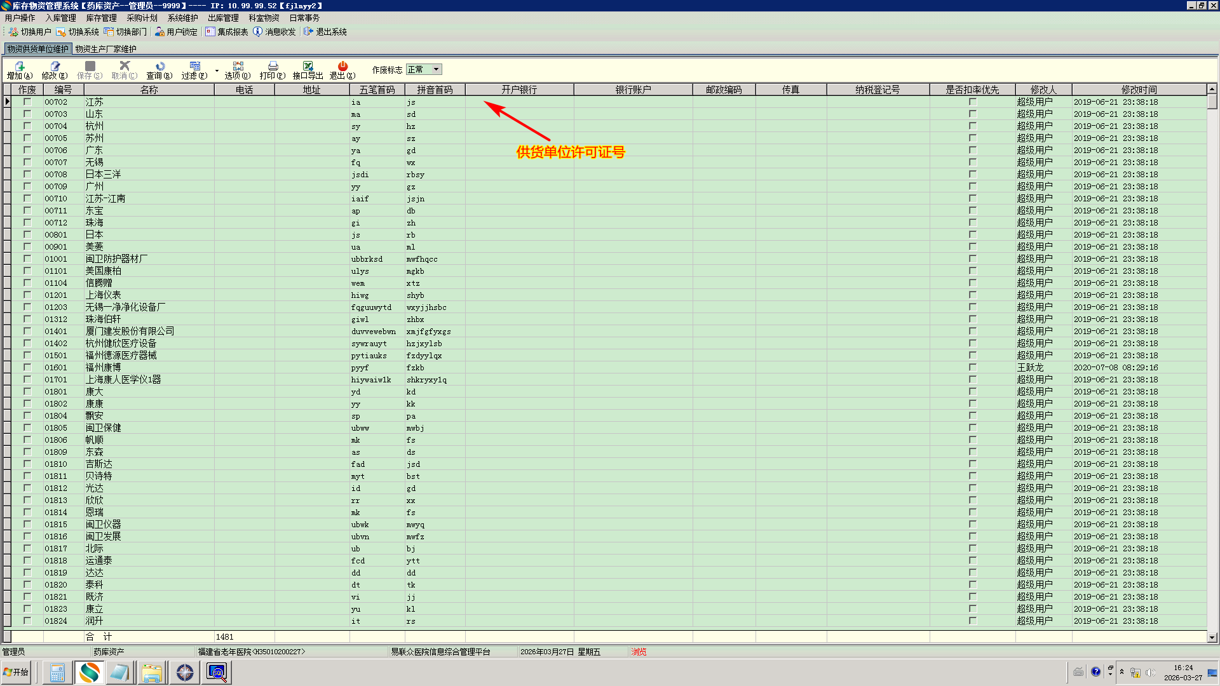
Task: Click the 名称 column header
Action: 149,90
